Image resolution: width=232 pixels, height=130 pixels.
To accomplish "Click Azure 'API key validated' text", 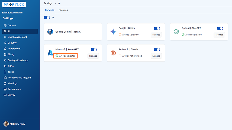I will 67,56.
